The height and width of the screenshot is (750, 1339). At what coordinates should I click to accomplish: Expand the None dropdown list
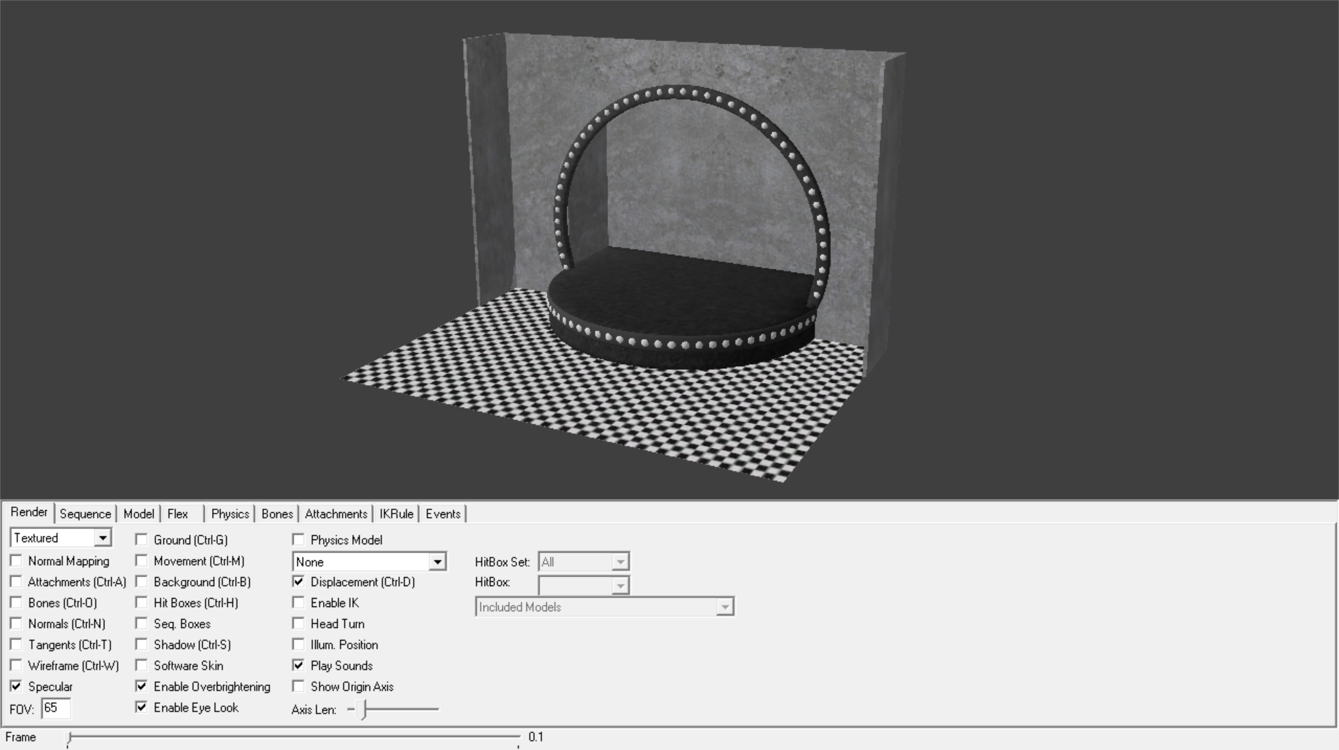click(x=437, y=562)
